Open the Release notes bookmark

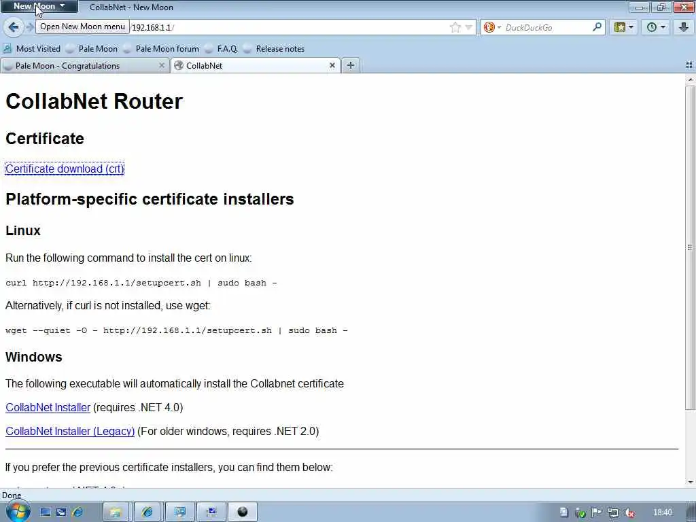[274, 49]
